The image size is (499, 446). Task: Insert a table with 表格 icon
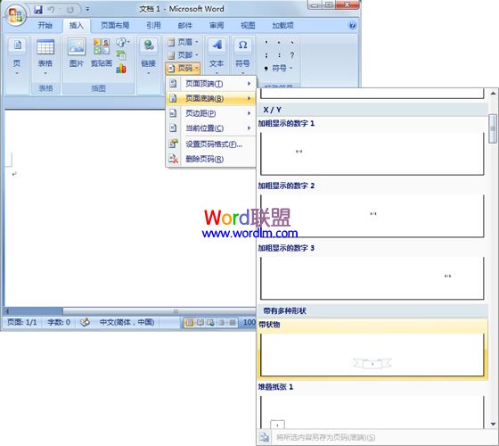pyautogui.click(x=45, y=57)
